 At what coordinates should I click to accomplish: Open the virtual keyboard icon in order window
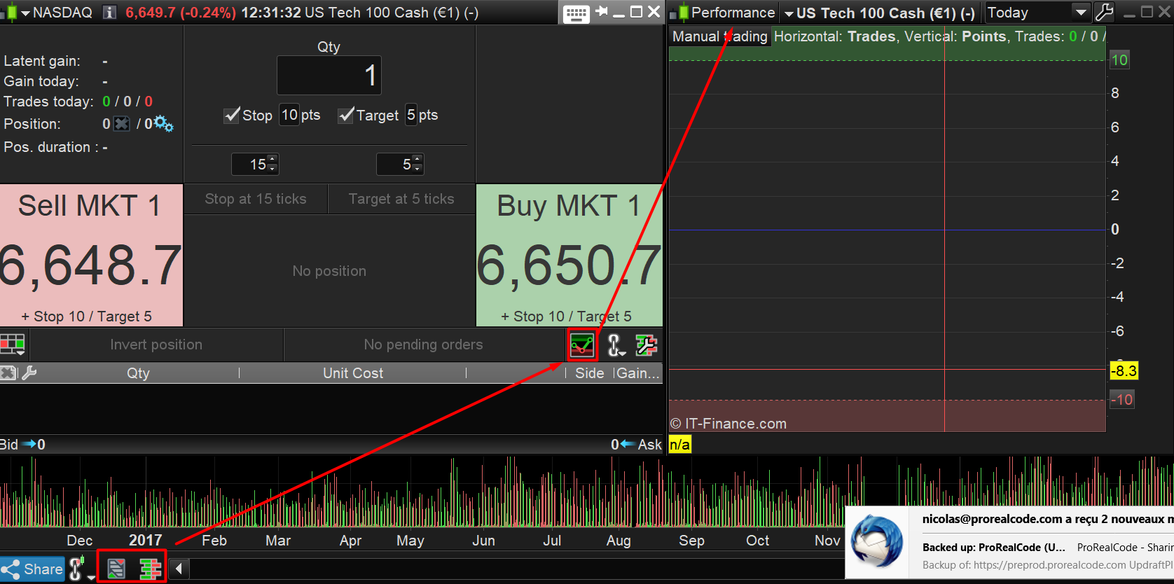click(x=576, y=13)
